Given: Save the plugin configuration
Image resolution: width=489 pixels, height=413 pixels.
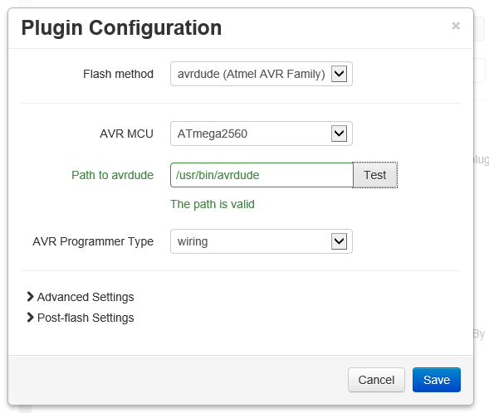Looking at the screenshot, I should tap(437, 380).
